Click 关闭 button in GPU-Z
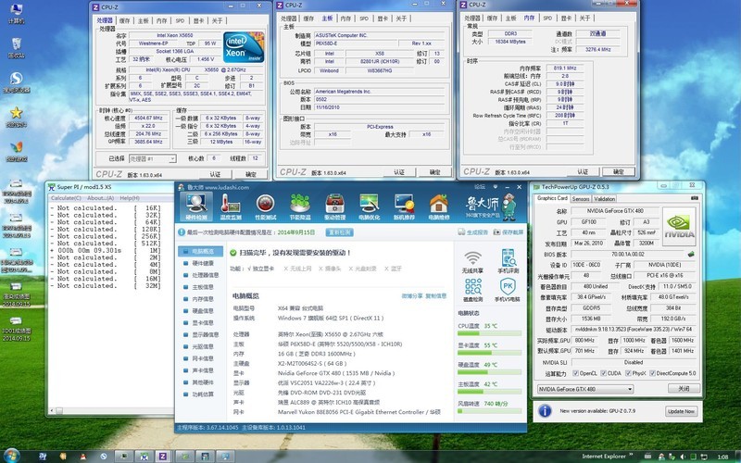 (684, 389)
